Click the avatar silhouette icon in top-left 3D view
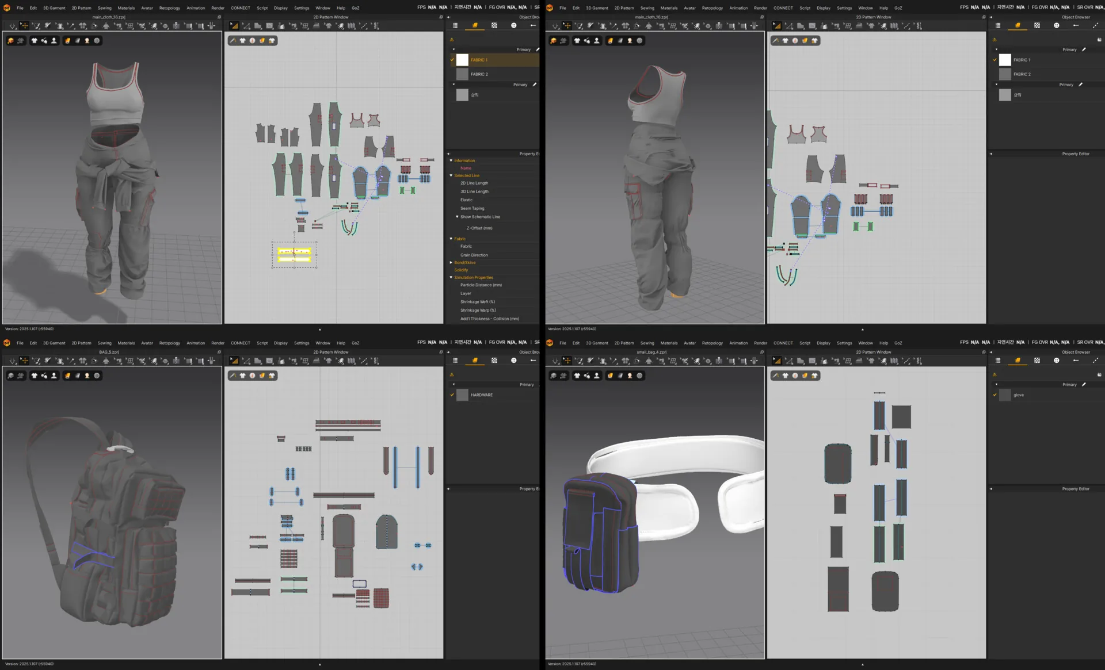1105x670 pixels. (x=54, y=41)
